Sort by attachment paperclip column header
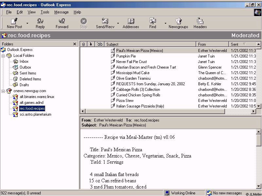Viewport: 262px width, 196px height. click(84, 44)
